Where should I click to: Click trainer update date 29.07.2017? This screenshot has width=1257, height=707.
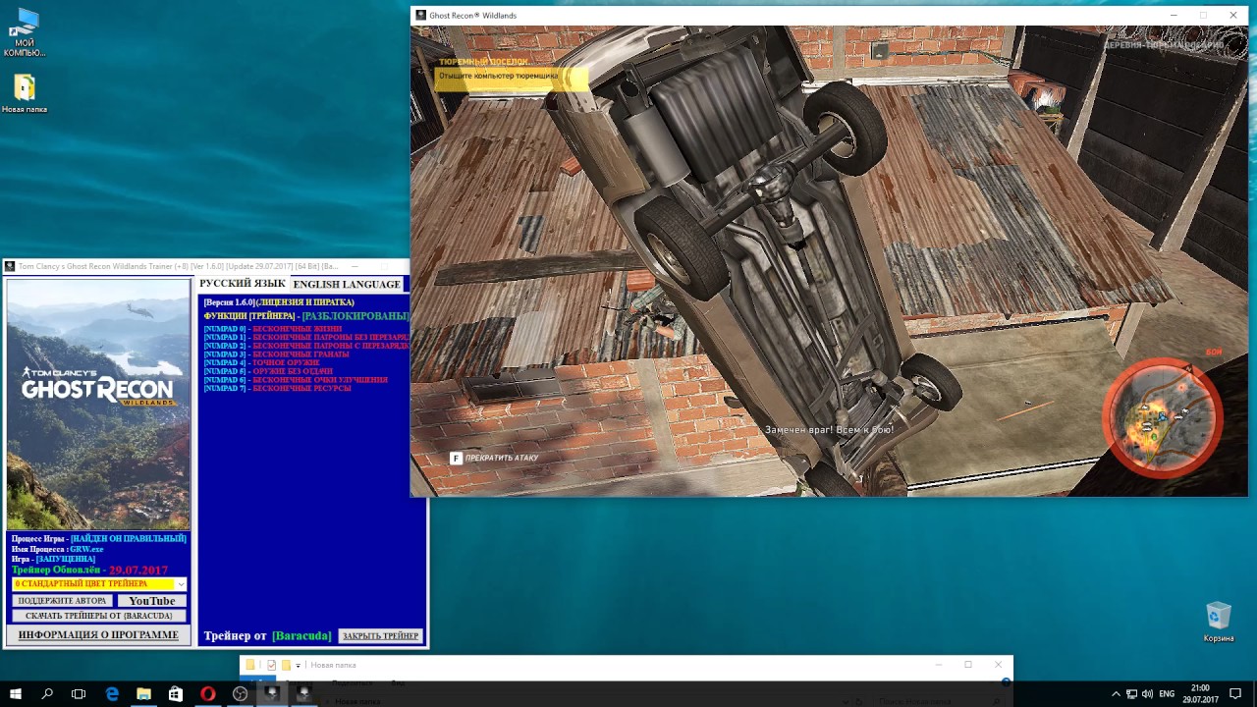137,571
